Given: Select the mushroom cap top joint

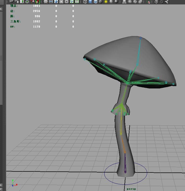Looking at the screenshot, I should (x=141, y=38).
